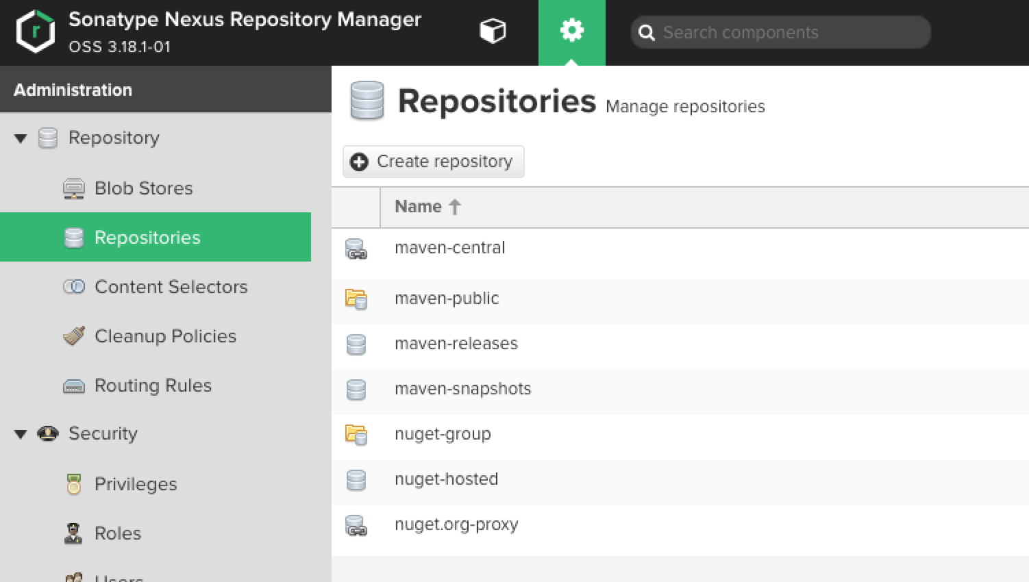Click the Create repository button

tap(434, 162)
